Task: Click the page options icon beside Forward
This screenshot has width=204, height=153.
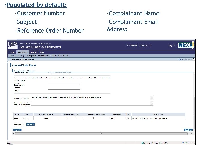Action: [x=194, y=59]
